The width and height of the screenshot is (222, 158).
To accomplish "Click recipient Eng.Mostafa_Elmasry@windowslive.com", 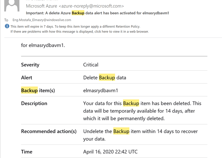I will [x=42, y=20].
